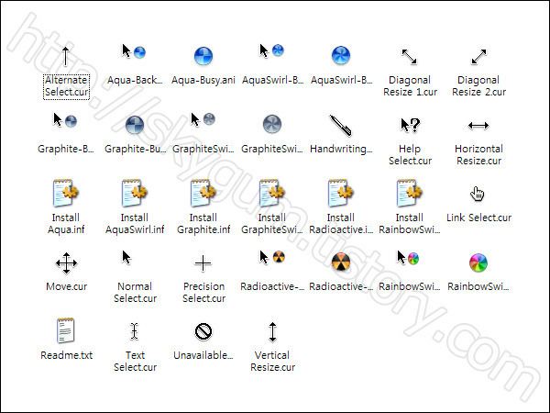Select the Precision Select.cur crosshair icon

[x=203, y=263]
